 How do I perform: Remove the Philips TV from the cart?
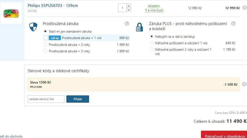[x=245, y=8]
